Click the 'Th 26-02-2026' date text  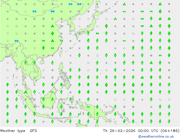[x=119, y=131]
